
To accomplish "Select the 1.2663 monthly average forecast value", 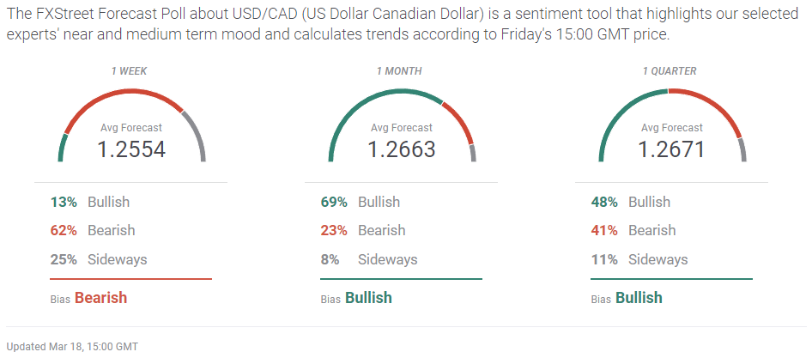I will point(402,149).
